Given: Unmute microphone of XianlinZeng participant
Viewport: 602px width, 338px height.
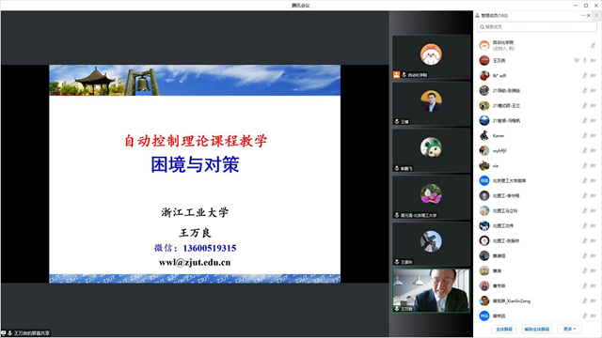Looking at the screenshot, I should coord(584,300).
